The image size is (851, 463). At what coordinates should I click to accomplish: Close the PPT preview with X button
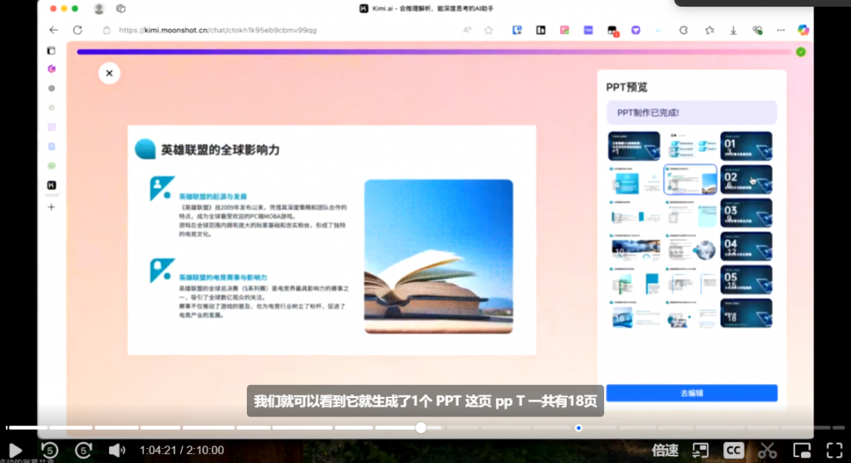tap(109, 73)
